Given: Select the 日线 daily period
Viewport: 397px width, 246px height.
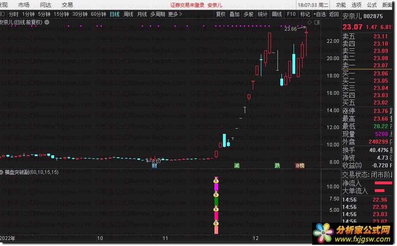Looking at the screenshot, I should (x=115, y=14).
